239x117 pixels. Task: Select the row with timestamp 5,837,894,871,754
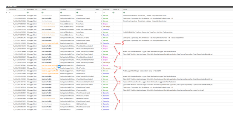120,29
